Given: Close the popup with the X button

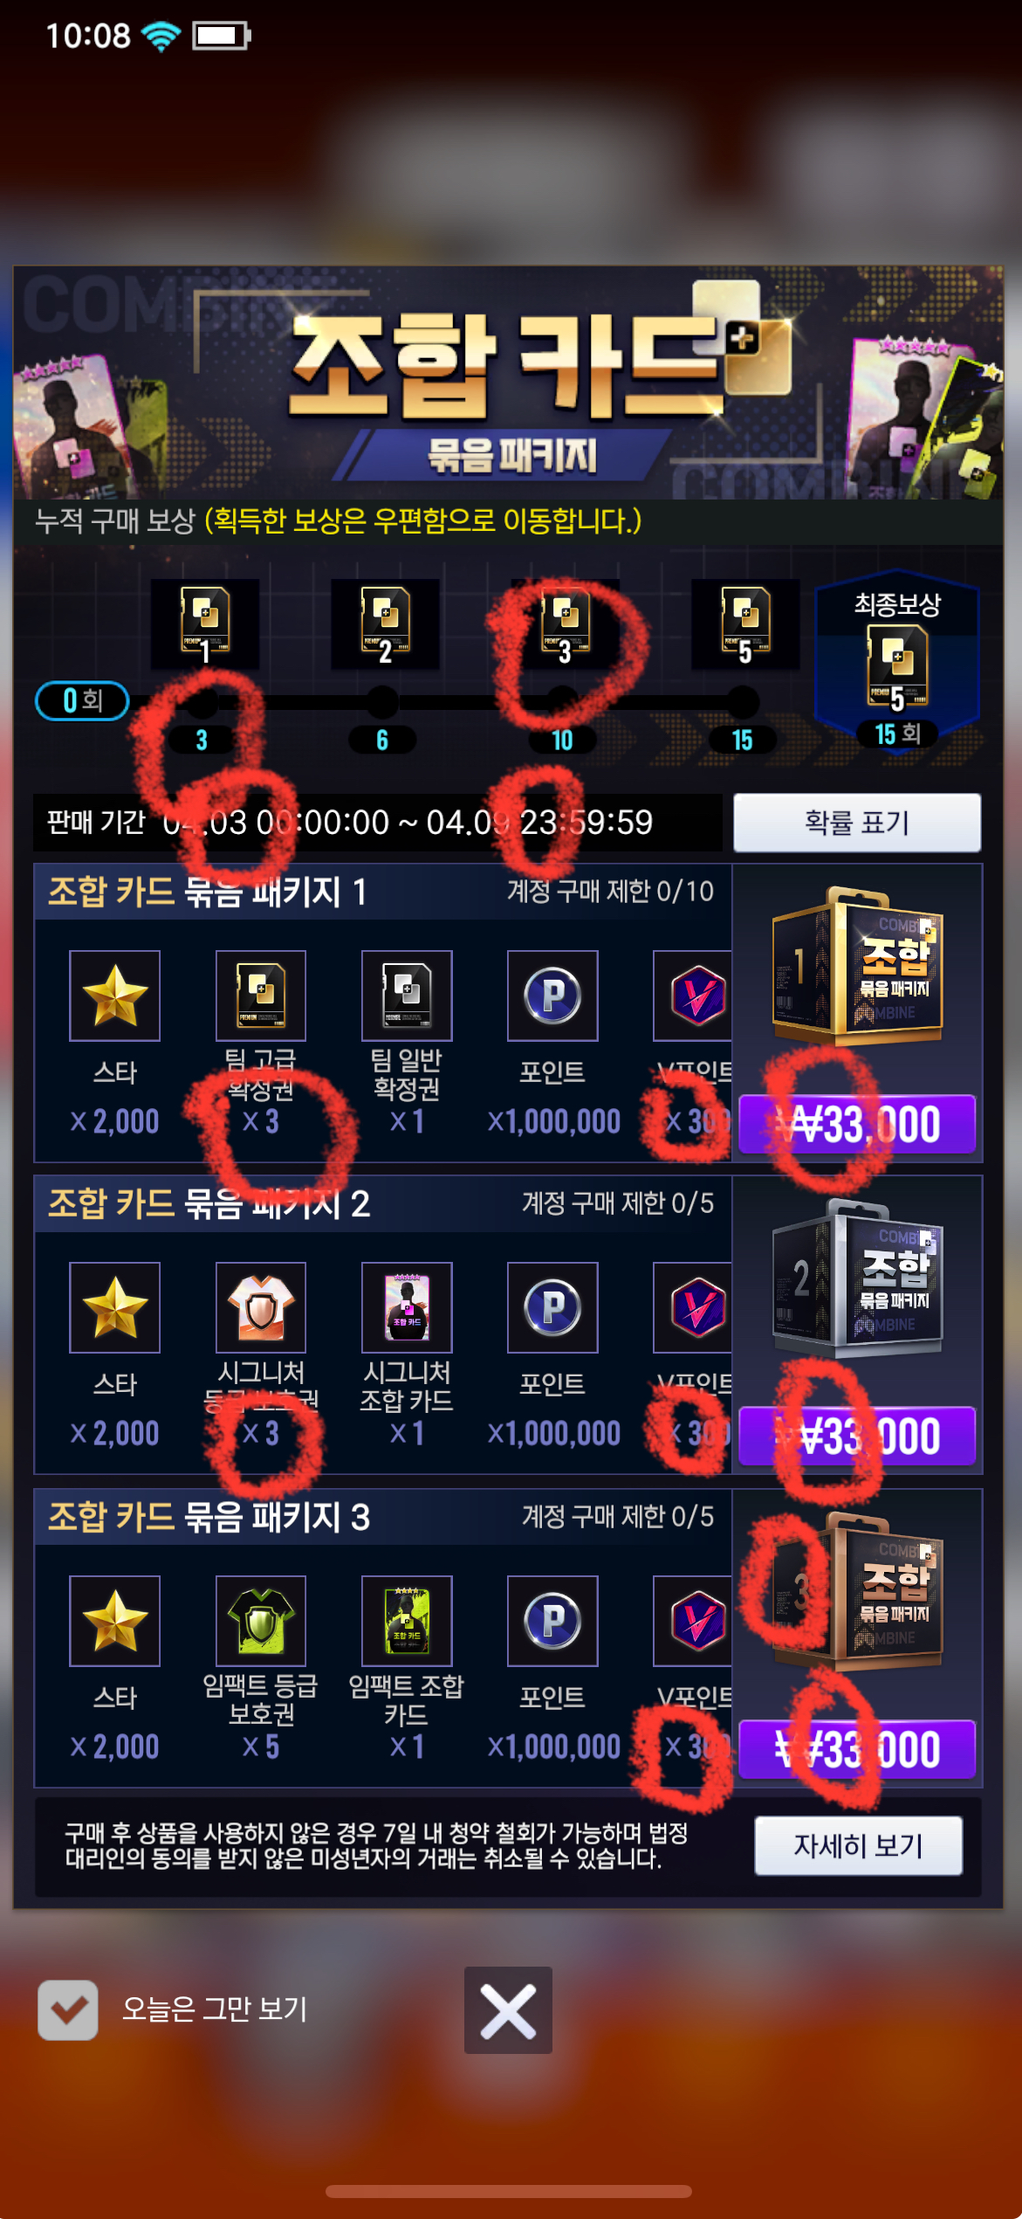Looking at the screenshot, I should pos(508,2010).
